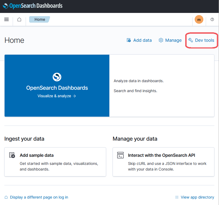Open the Interact with the OpenSearch API card

tap(163, 162)
